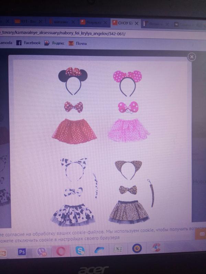Click the leopard-print cat ears set
The height and width of the screenshot is (274, 206).
pyautogui.click(x=131, y=192)
